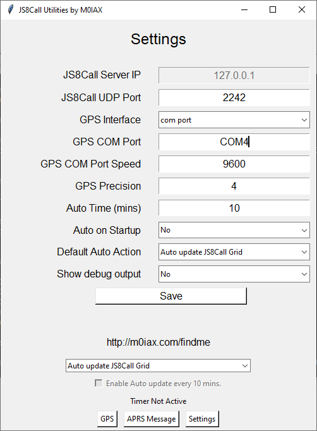Screen dimensions: 317x431
Task: Expand the bottom Auto update JS8Call Grid combobox
Action: (158, 366)
